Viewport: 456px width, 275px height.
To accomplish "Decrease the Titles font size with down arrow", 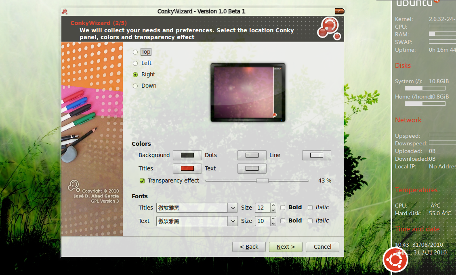I will click(273, 210).
